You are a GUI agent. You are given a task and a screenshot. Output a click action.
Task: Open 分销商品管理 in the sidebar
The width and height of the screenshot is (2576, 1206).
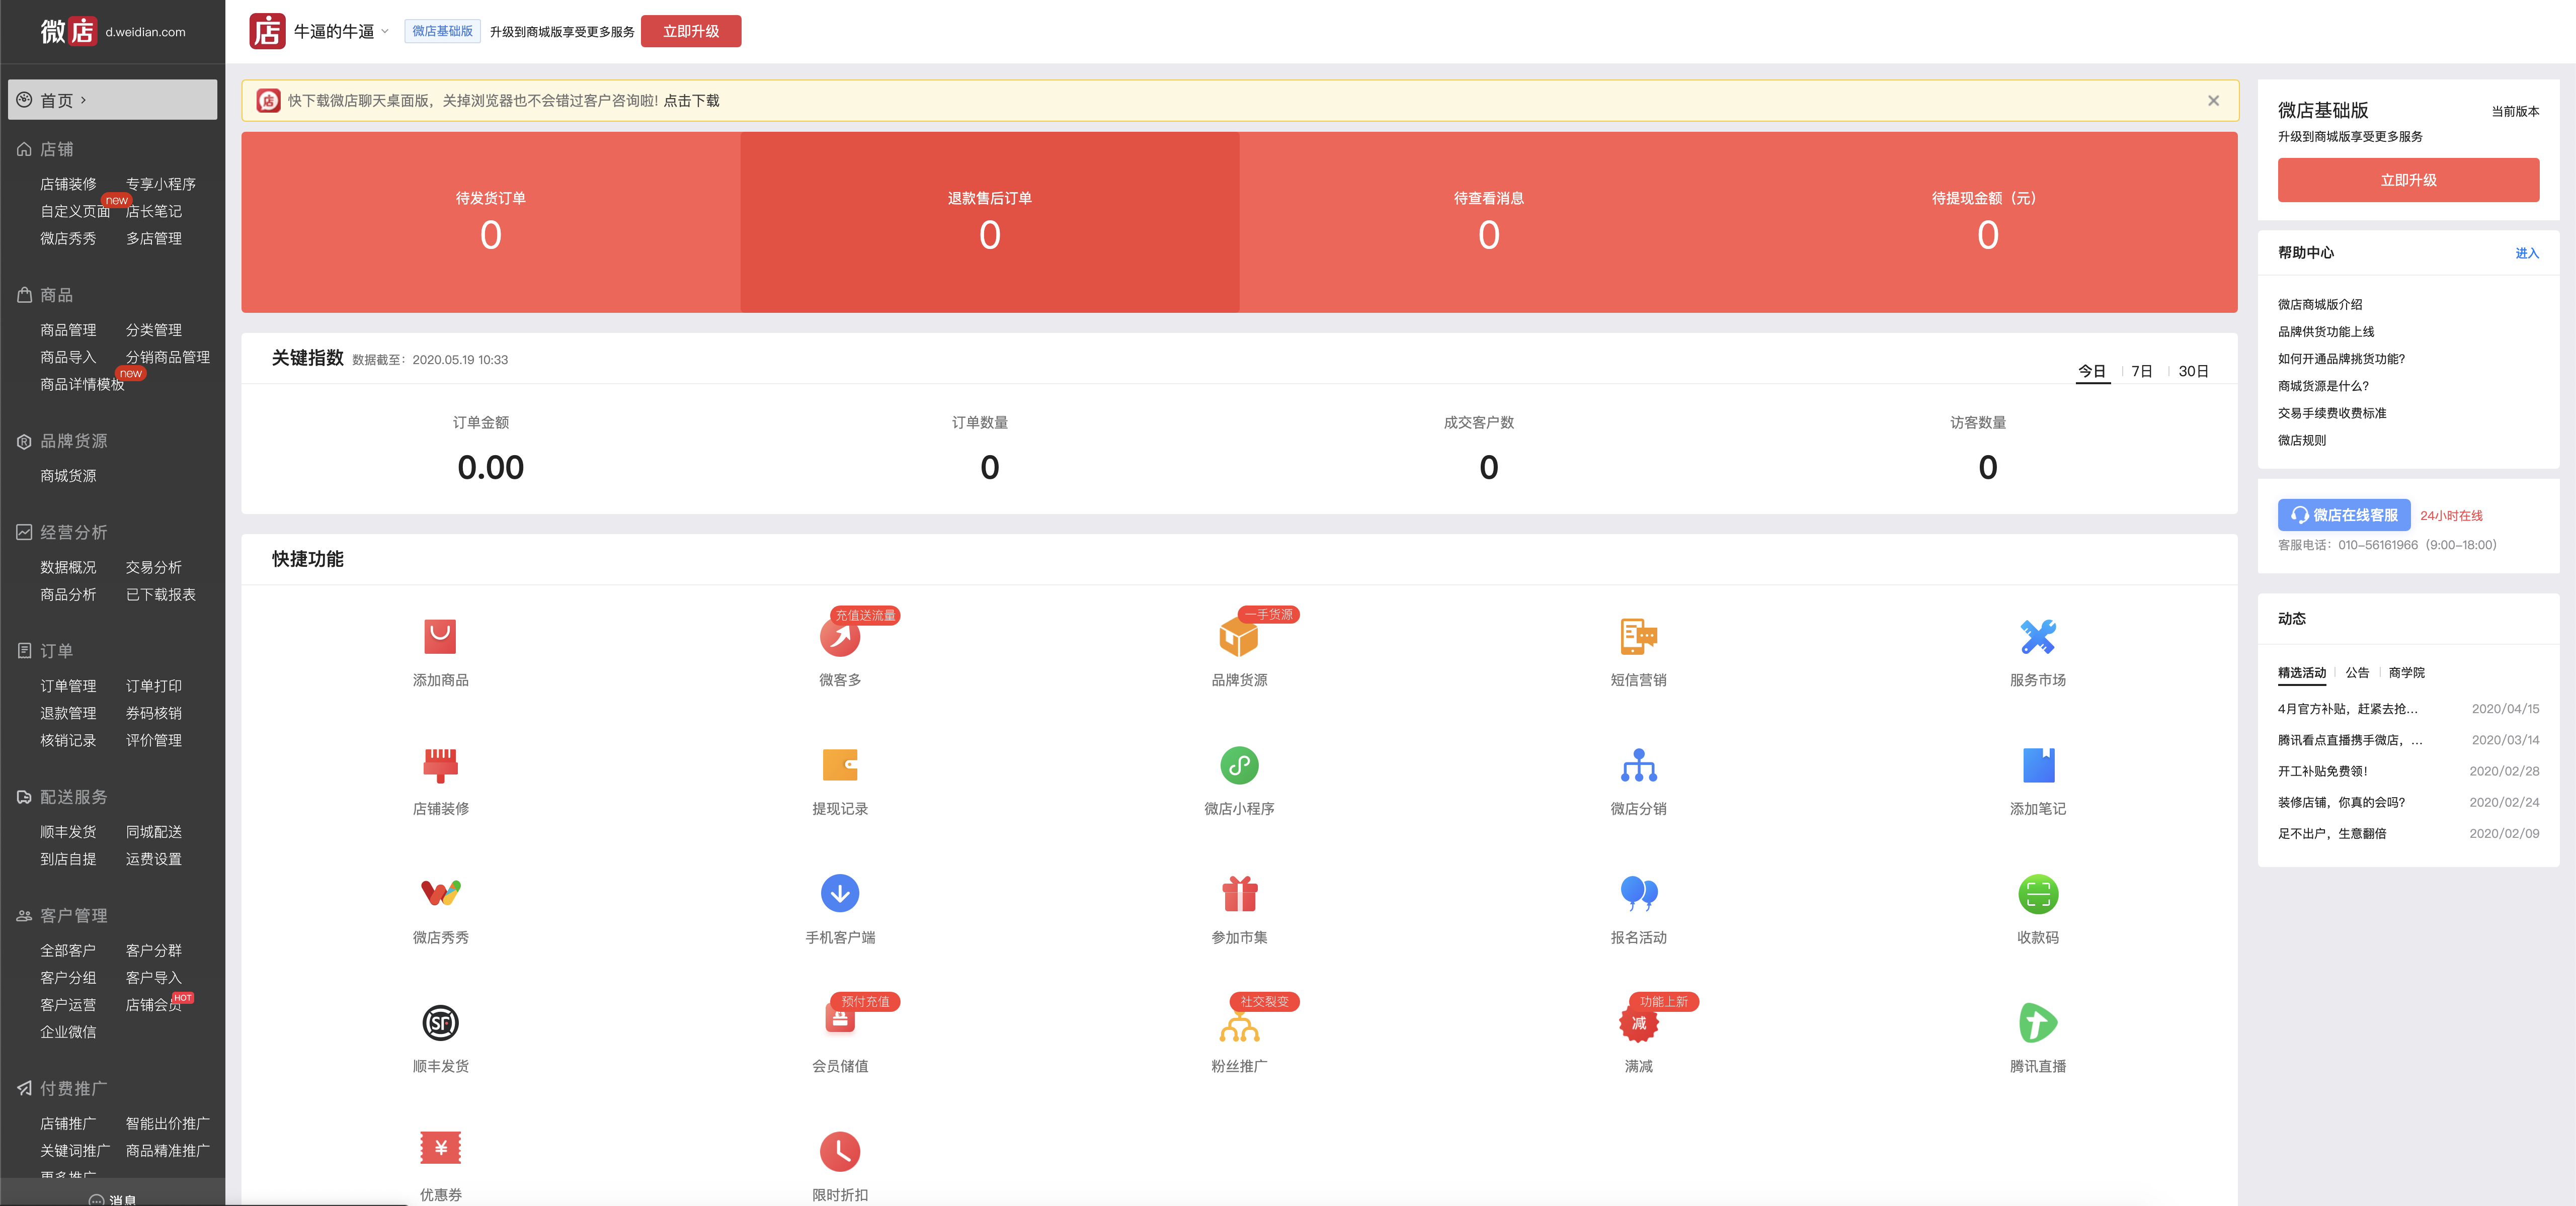click(x=167, y=357)
